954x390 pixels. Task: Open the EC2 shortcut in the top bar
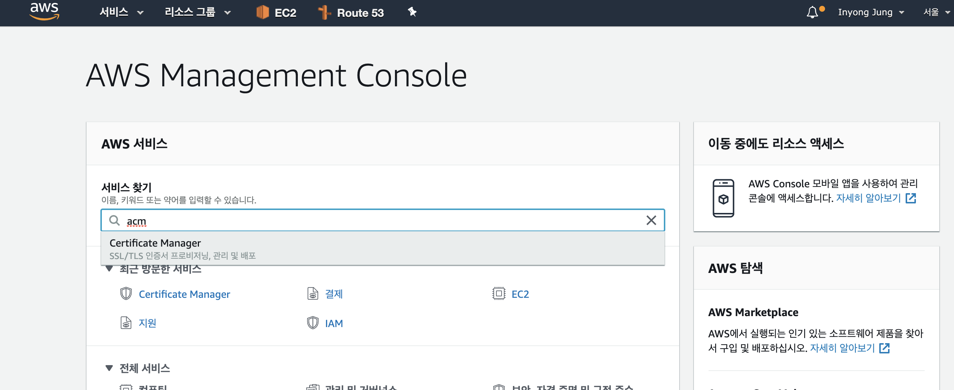click(276, 12)
